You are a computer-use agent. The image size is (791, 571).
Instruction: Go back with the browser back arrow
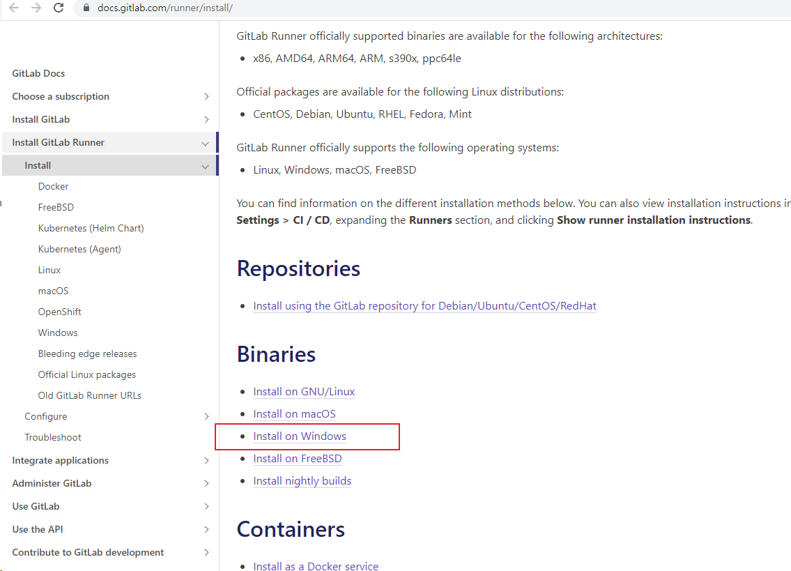click(x=14, y=8)
